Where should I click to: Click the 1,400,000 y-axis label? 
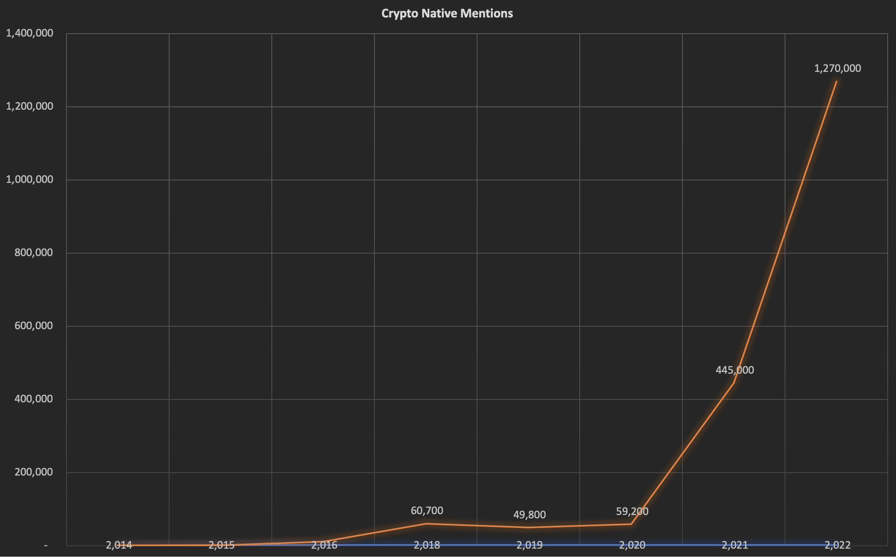[x=30, y=33]
